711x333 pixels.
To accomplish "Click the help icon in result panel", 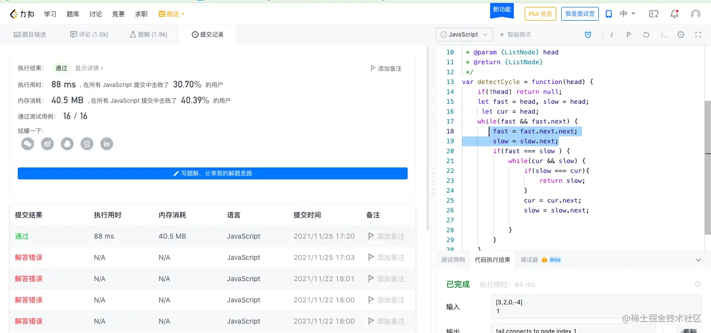I will (698, 284).
